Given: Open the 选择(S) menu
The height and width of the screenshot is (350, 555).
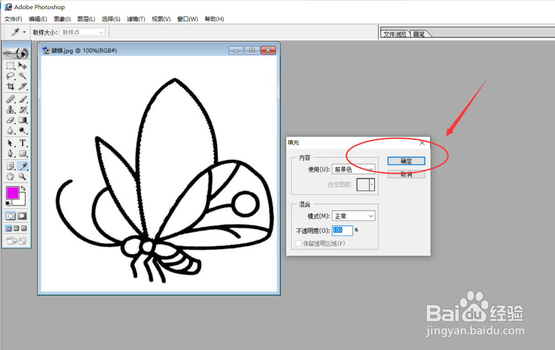Looking at the screenshot, I should 111,19.
